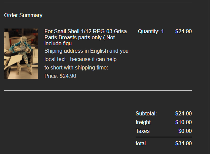The image size is (210, 154).
Task: Click the 'local text, because it can help' line
Action: (80, 59)
